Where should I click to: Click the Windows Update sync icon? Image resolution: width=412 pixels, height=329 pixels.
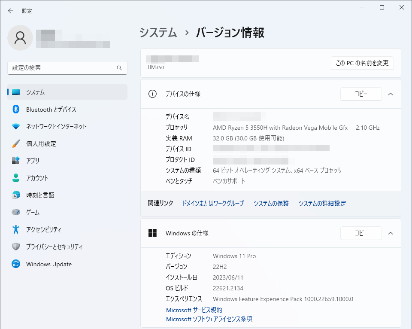(16, 264)
